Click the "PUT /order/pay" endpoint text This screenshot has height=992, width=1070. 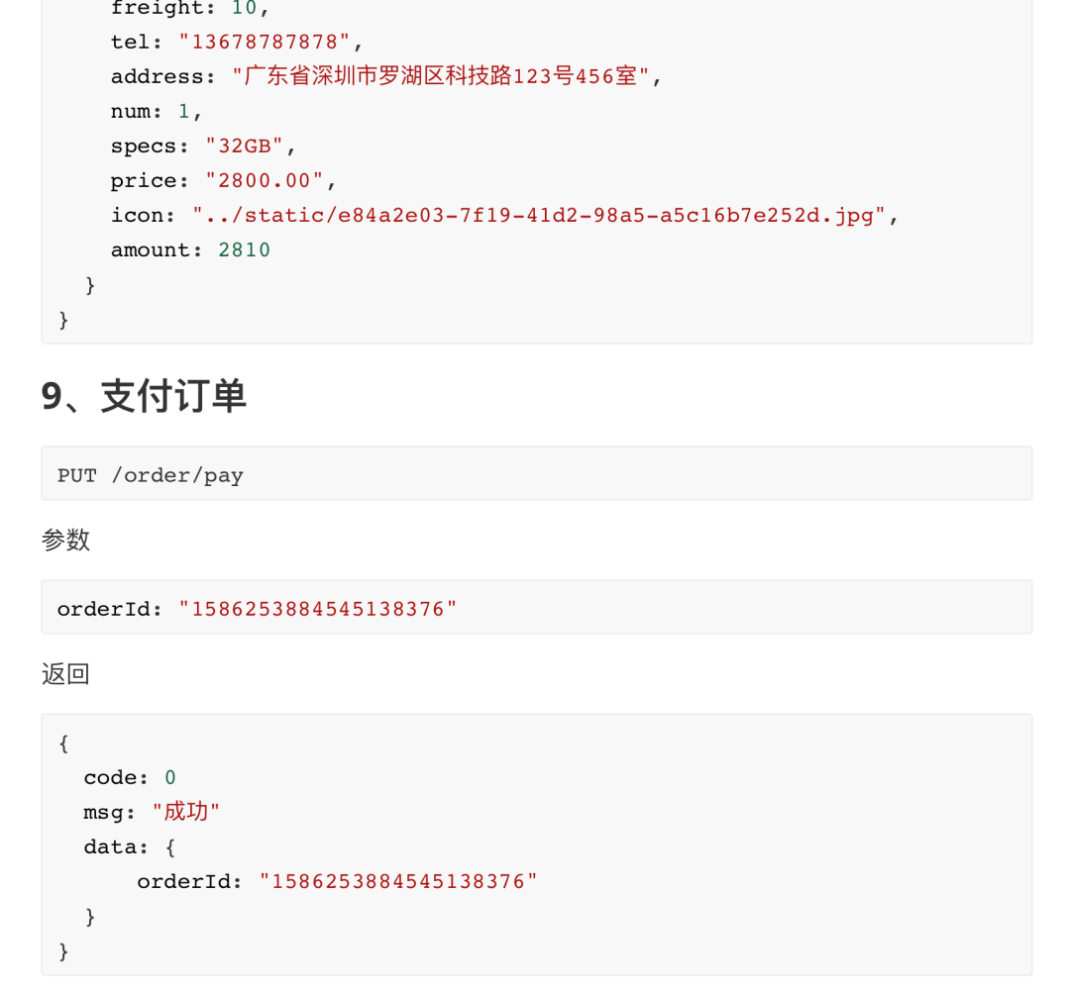point(150,475)
